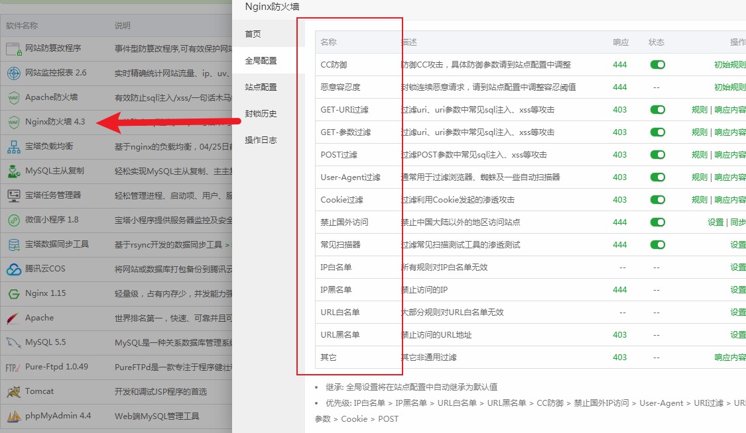746x433 pixels.
Task: Click GET-URI过滤 response code 403
Action: coord(620,110)
